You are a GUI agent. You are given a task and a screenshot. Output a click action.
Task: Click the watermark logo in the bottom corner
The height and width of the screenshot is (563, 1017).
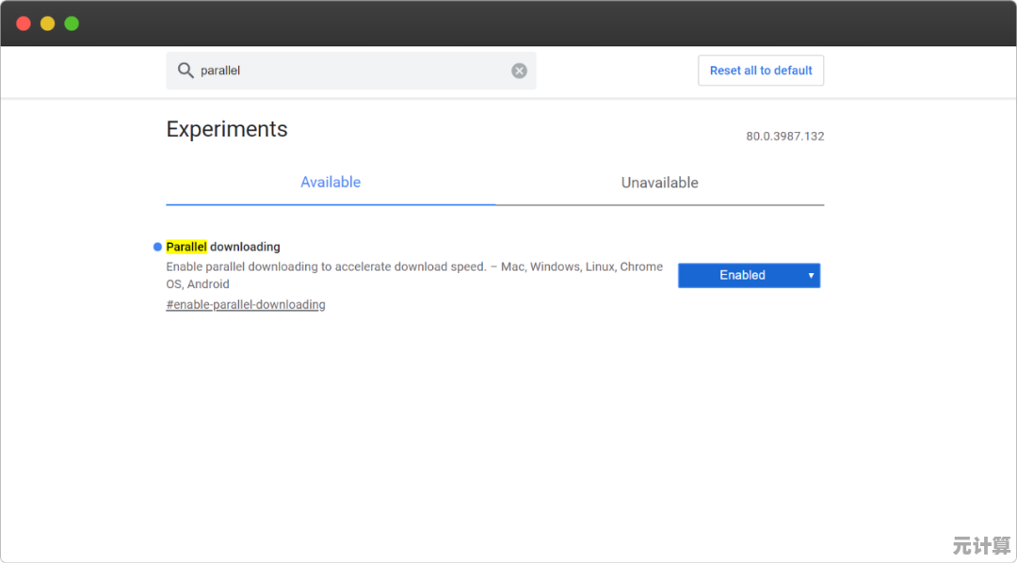tap(980, 545)
